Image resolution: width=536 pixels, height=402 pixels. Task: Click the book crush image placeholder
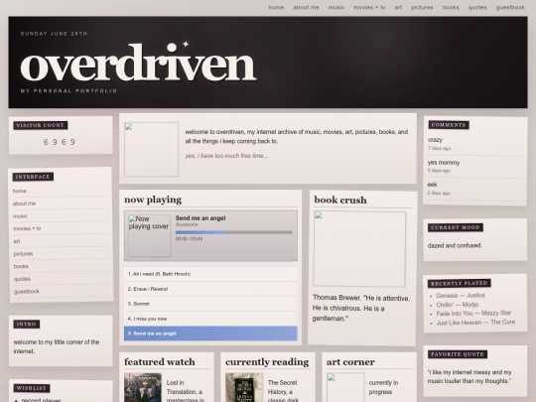click(359, 249)
